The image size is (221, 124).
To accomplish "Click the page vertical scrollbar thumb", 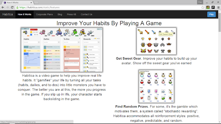I will pyautogui.click(x=220, y=22).
